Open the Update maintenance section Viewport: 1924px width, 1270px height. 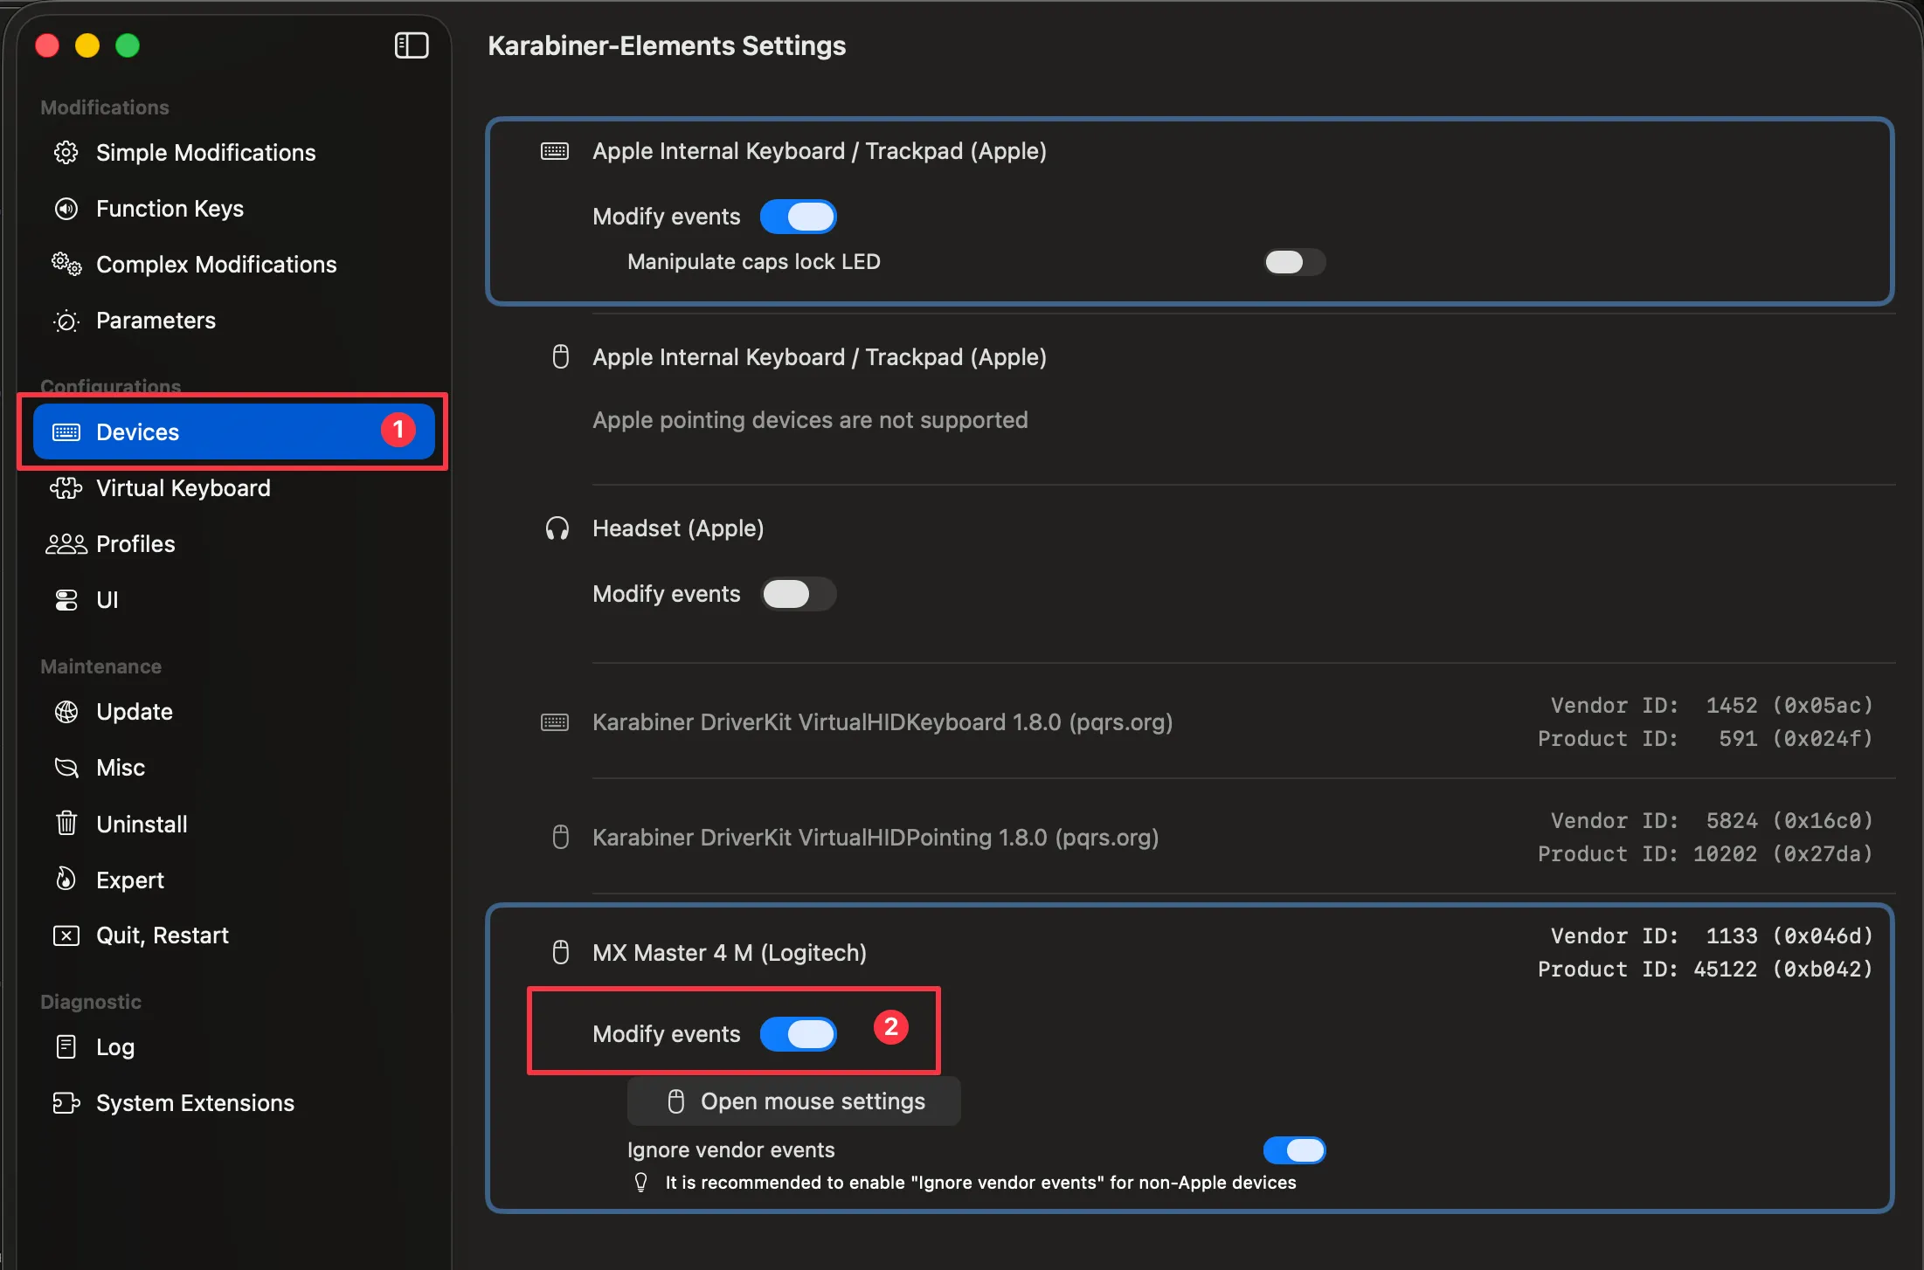[x=134, y=711]
